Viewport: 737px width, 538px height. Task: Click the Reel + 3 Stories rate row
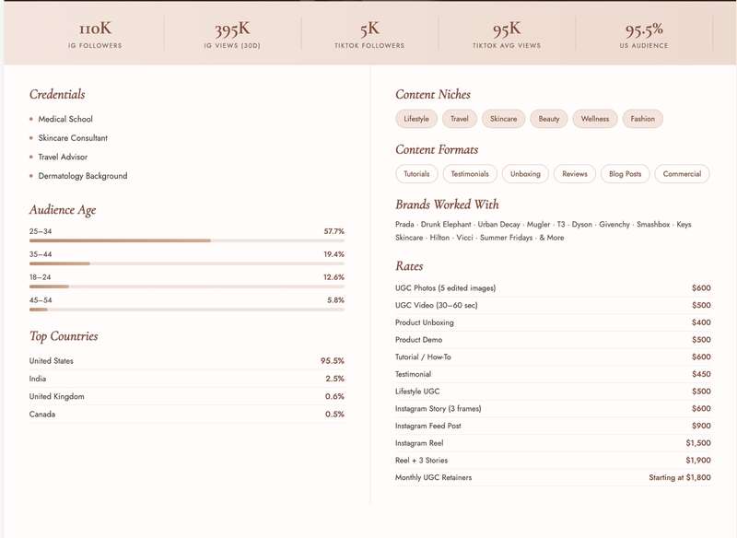point(554,461)
